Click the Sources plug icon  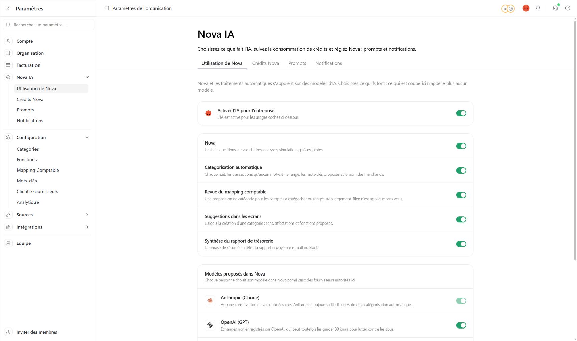(8, 215)
